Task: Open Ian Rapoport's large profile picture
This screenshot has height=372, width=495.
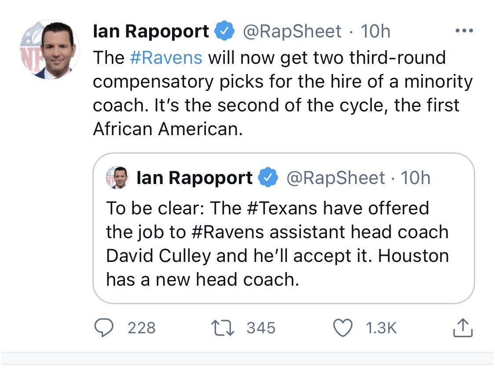Action: click(50, 49)
